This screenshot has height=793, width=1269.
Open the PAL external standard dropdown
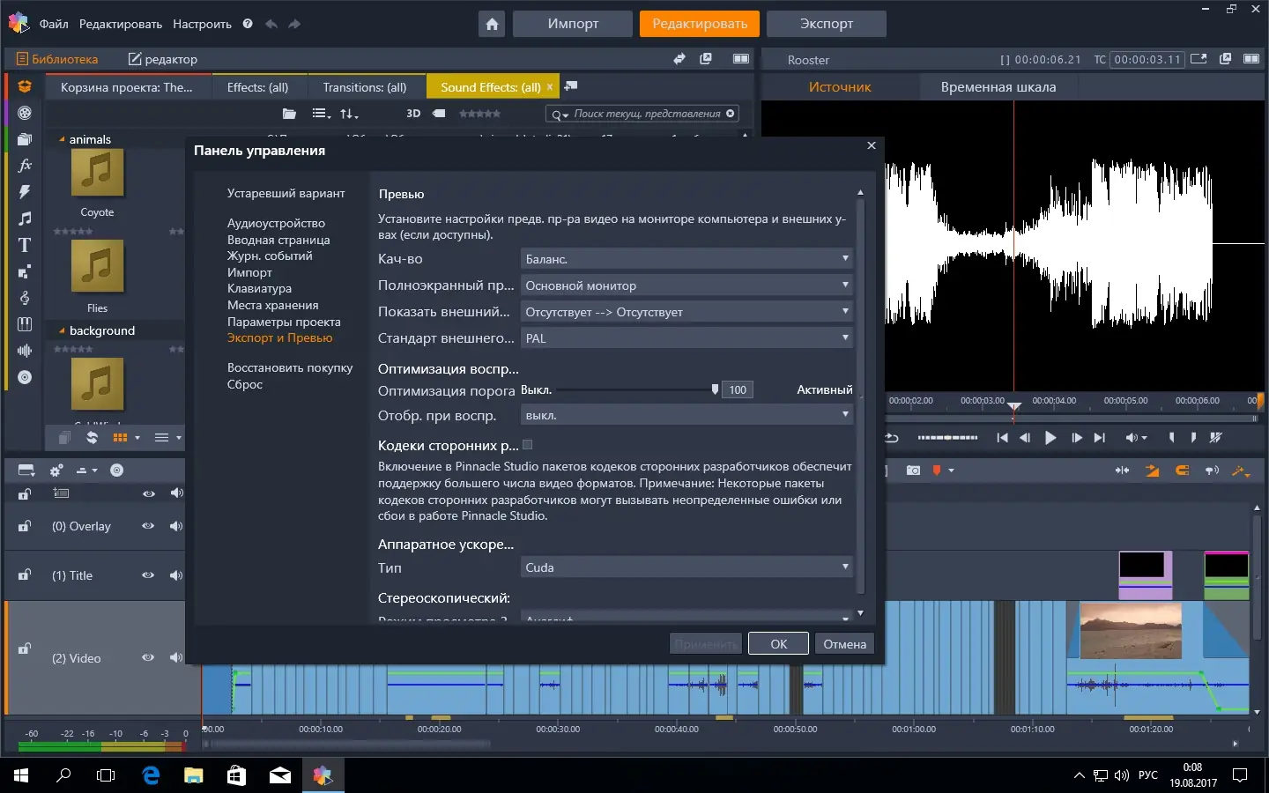coord(686,338)
